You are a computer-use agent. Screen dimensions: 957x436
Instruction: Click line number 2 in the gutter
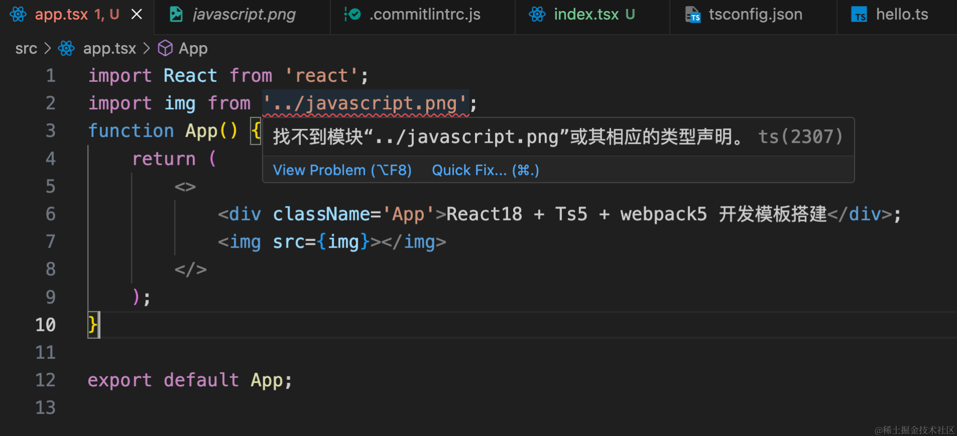pos(51,103)
